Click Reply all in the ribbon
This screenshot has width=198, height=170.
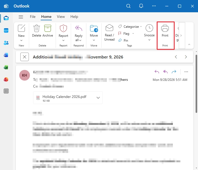[x=78, y=33]
